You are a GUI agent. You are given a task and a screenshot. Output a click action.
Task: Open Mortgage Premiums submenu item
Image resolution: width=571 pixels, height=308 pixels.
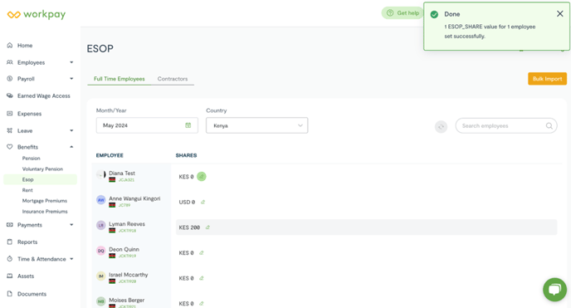click(x=45, y=201)
